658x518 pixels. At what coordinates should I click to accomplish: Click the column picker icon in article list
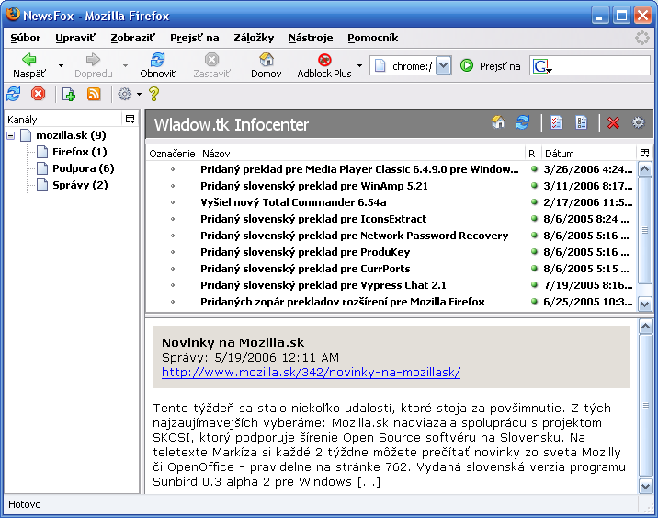pyautogui.click(x=645, y=153)
